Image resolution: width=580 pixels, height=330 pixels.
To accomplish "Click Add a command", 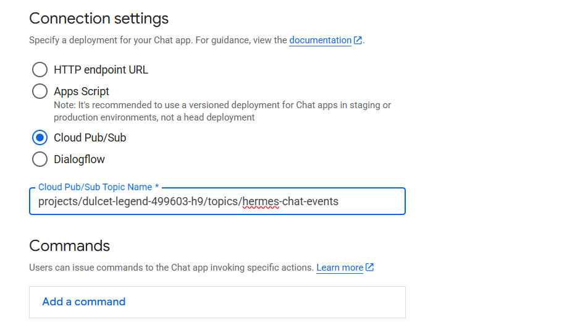I will click(x=84, y=302).
